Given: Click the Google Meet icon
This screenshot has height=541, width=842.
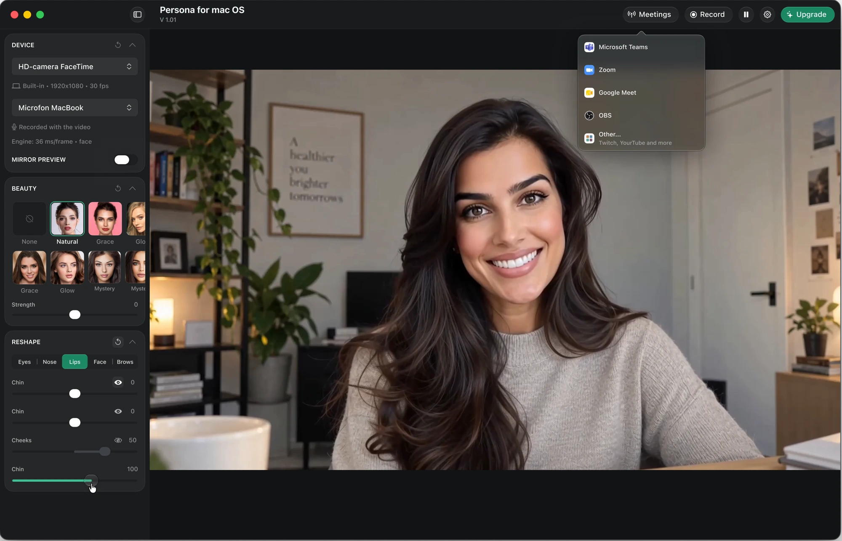Looking at the screenshot, I should tap(589, 93).
